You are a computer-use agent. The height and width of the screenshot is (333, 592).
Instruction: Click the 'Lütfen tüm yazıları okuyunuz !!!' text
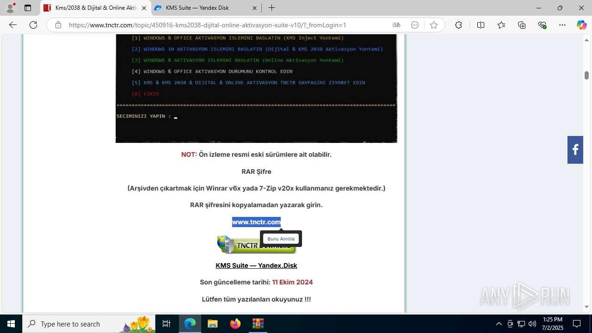(256, 299)
